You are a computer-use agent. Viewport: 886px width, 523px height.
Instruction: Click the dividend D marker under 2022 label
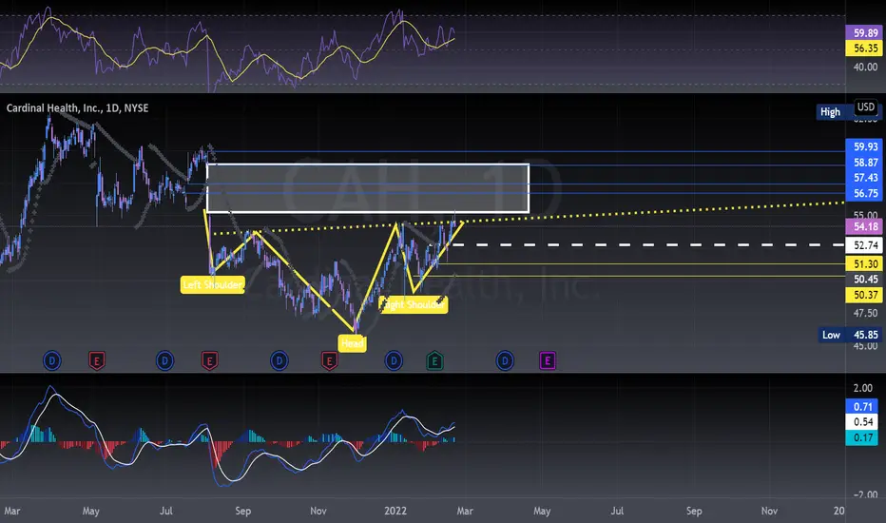394,360
